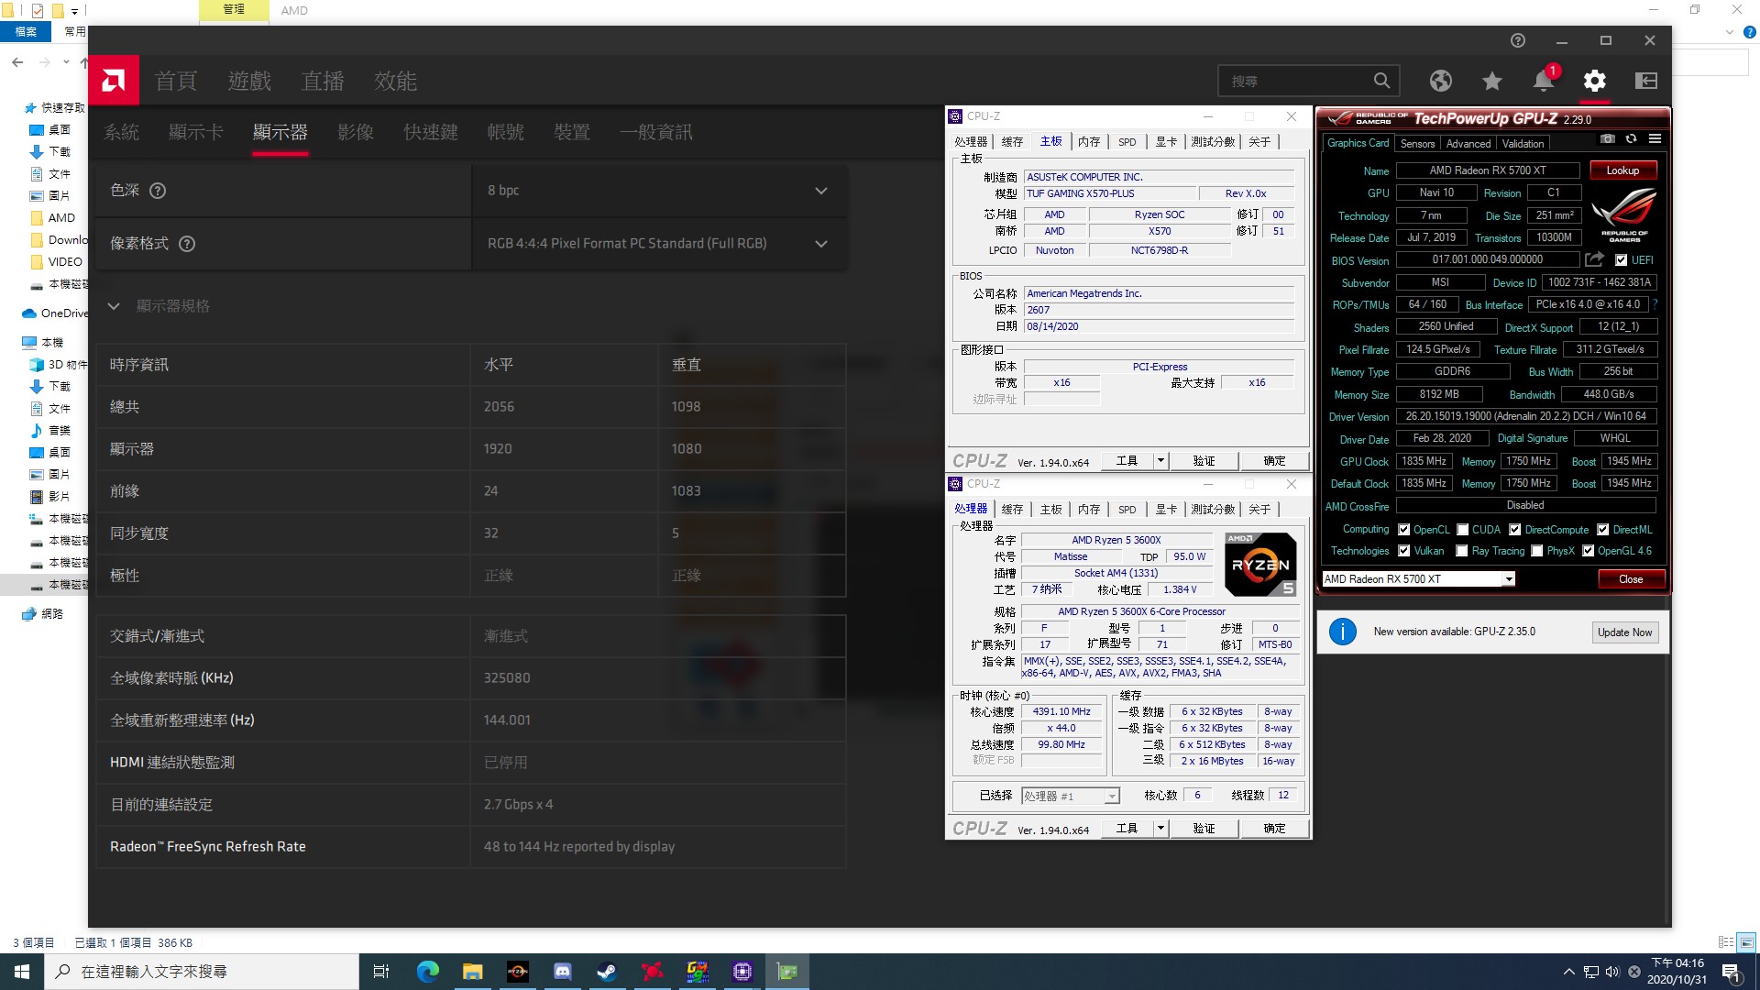Open the Windows Start menu
Screen dimensions: 1760x990
tap(22, 972)
